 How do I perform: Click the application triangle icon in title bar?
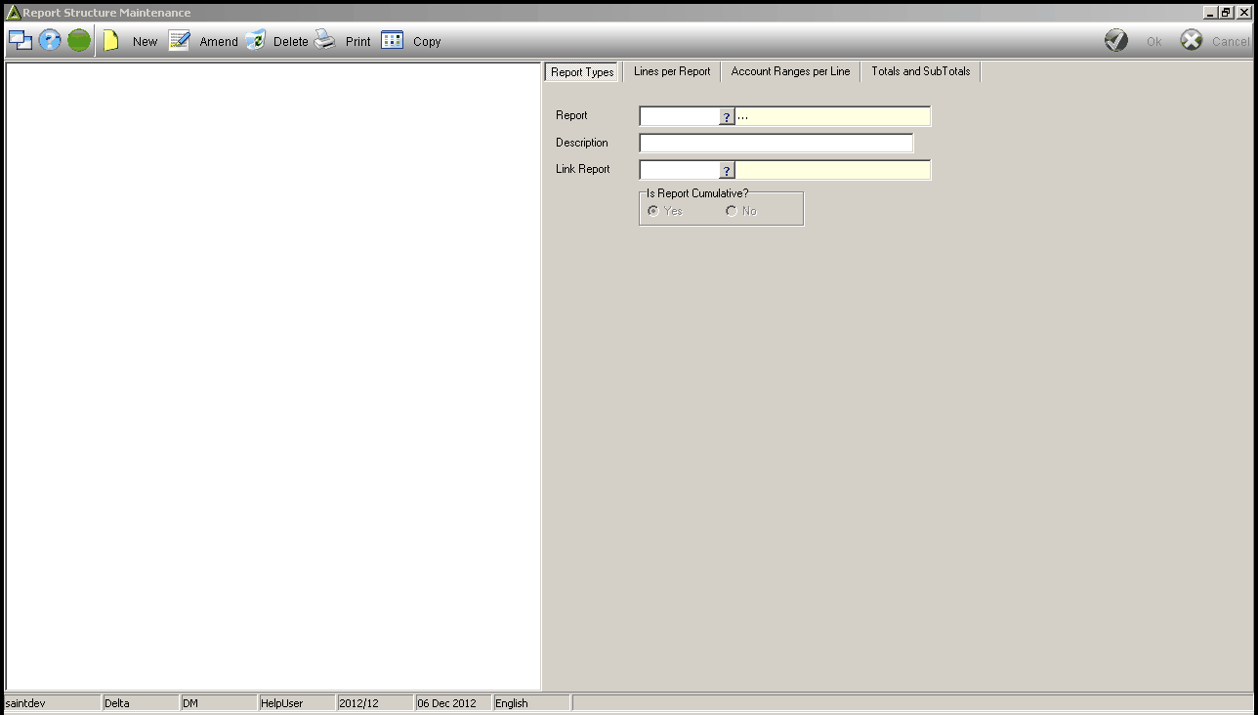pyautogui.click(x=13, y=13)
